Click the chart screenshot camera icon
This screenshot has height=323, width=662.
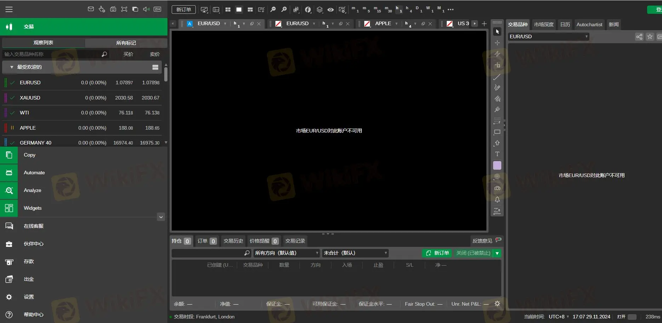point(497,188)
